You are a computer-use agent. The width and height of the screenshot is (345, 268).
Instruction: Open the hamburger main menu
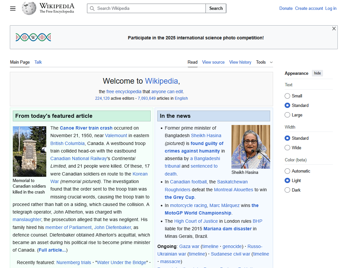pyautogui.click(x=13, y=9)
